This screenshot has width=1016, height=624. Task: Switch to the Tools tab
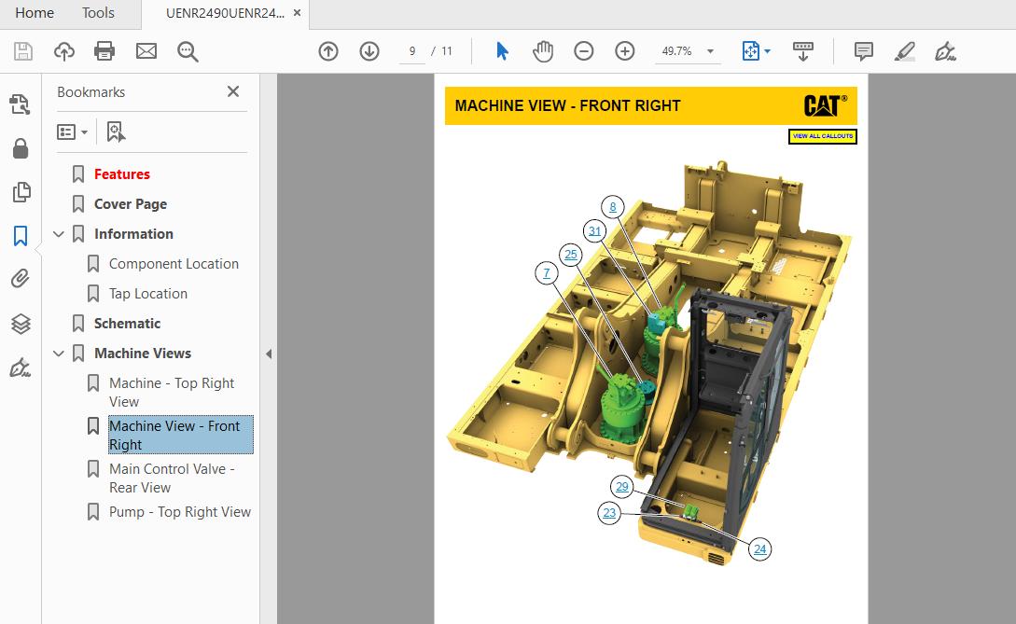97,13
